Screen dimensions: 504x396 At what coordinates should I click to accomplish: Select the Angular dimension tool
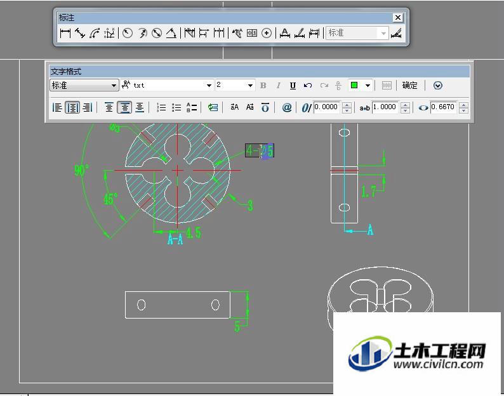(x=171, y=33)
